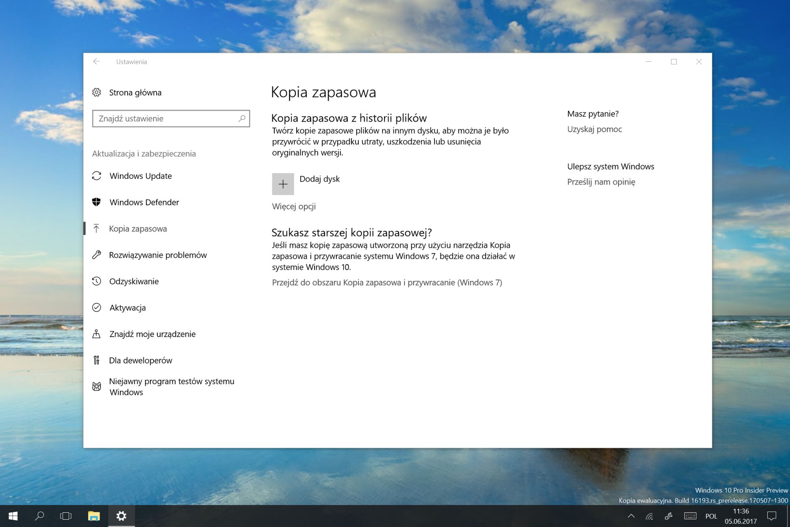Click the magnifier icon in search box
The height and width of the screenshot is (527, 790).
[x=242, y=119]
